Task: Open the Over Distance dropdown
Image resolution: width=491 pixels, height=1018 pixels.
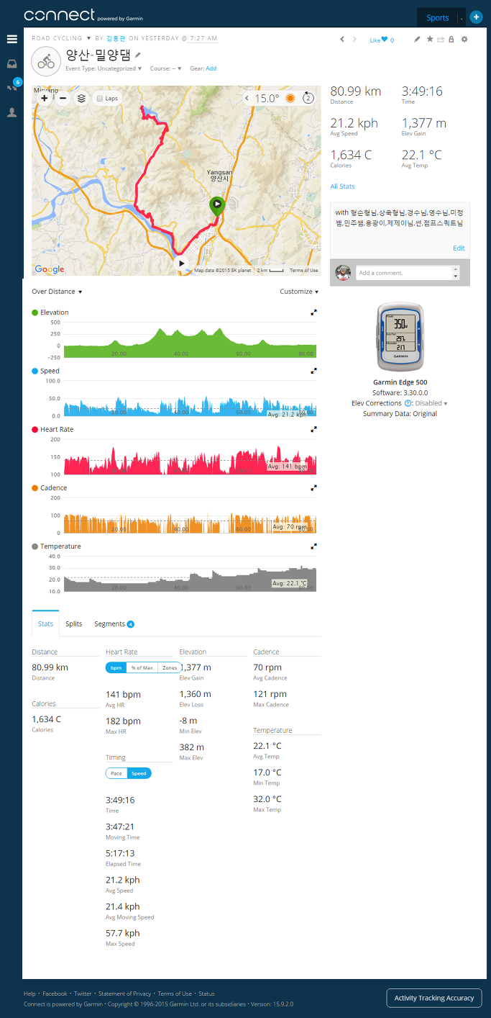Action: [x=57, y=292]
